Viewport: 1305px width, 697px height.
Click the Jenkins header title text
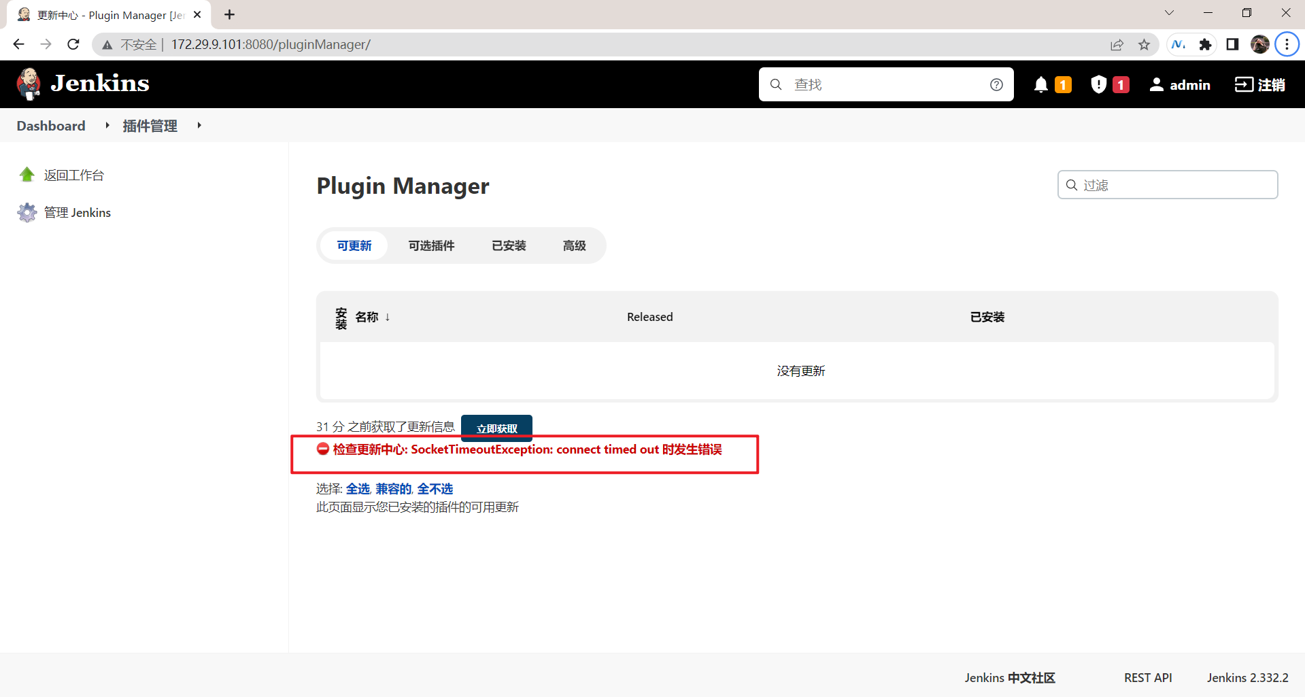(100, 83)
